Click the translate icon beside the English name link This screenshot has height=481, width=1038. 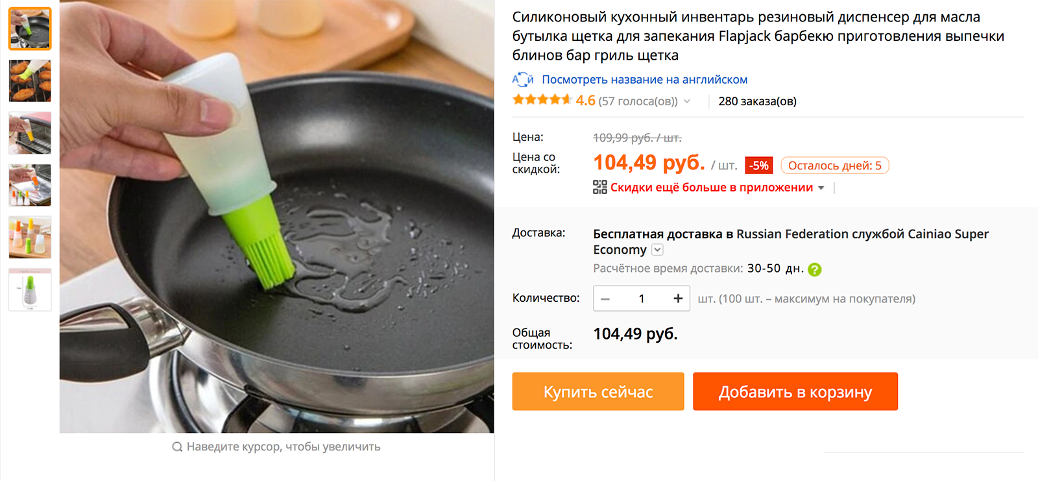point(523,80)
